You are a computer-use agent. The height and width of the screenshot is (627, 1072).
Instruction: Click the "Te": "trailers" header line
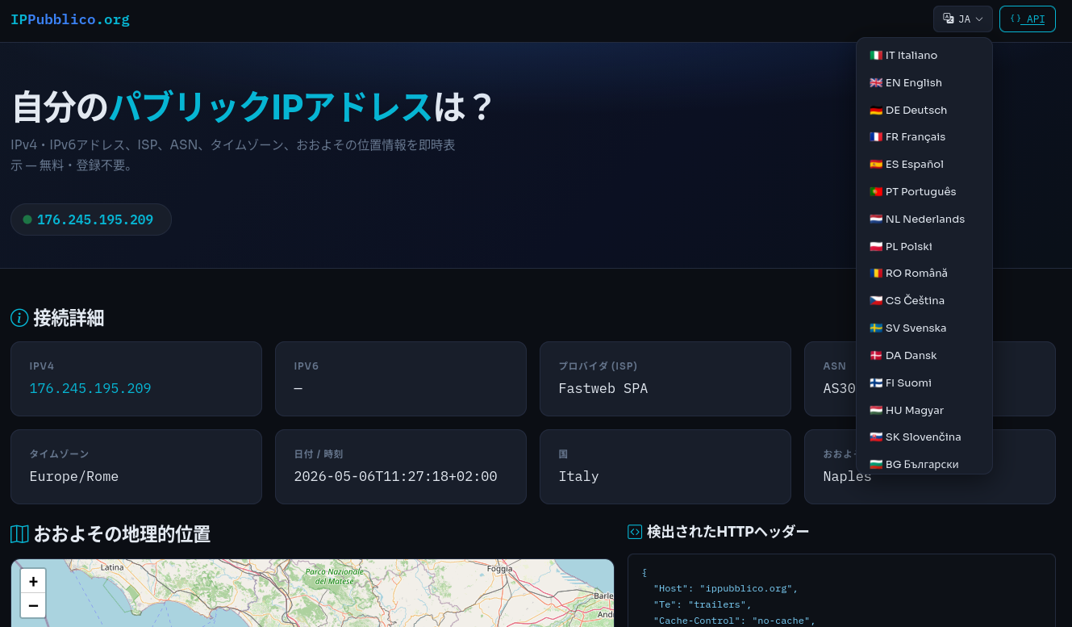pyautogui.click(x=703, y=604)
